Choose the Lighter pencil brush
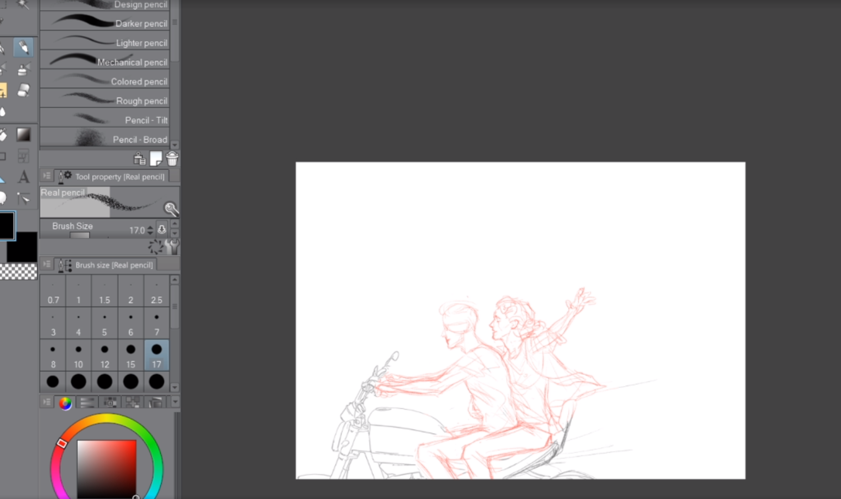Image resolution: width=841 pixels, height=499 pixels. 105,42
